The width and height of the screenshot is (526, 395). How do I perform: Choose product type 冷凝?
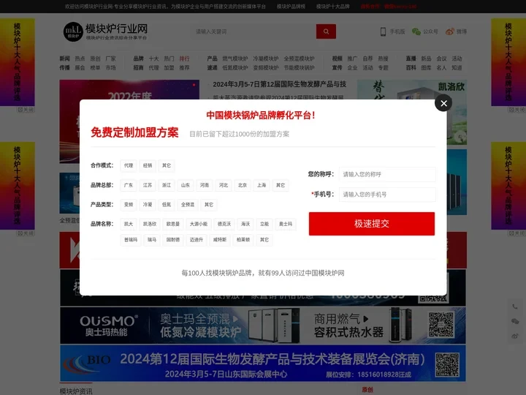click(x=148, y=205)
